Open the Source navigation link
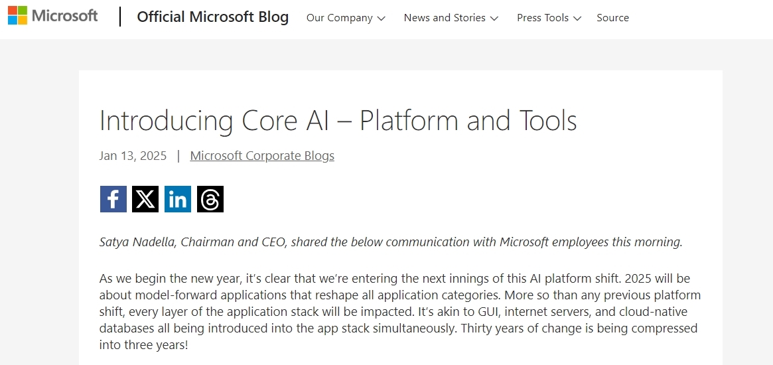Viewport: 773px width, 365px height. tap(612, 18)
